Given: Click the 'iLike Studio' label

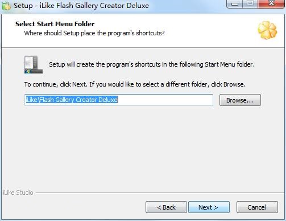Looking at the screenshot, I should click(18, 193).
